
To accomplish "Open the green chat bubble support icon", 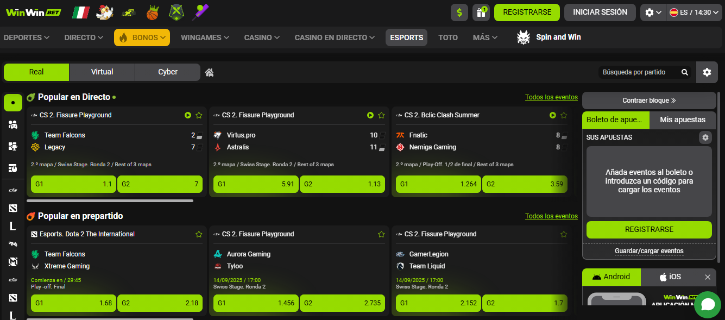I will point(707,304).
